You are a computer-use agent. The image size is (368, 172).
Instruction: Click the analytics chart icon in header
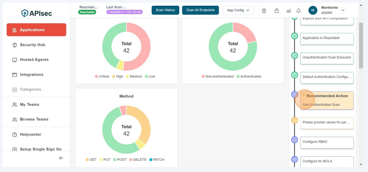point(288,10)
